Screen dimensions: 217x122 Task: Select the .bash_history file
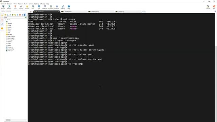(x=11, y=36)
